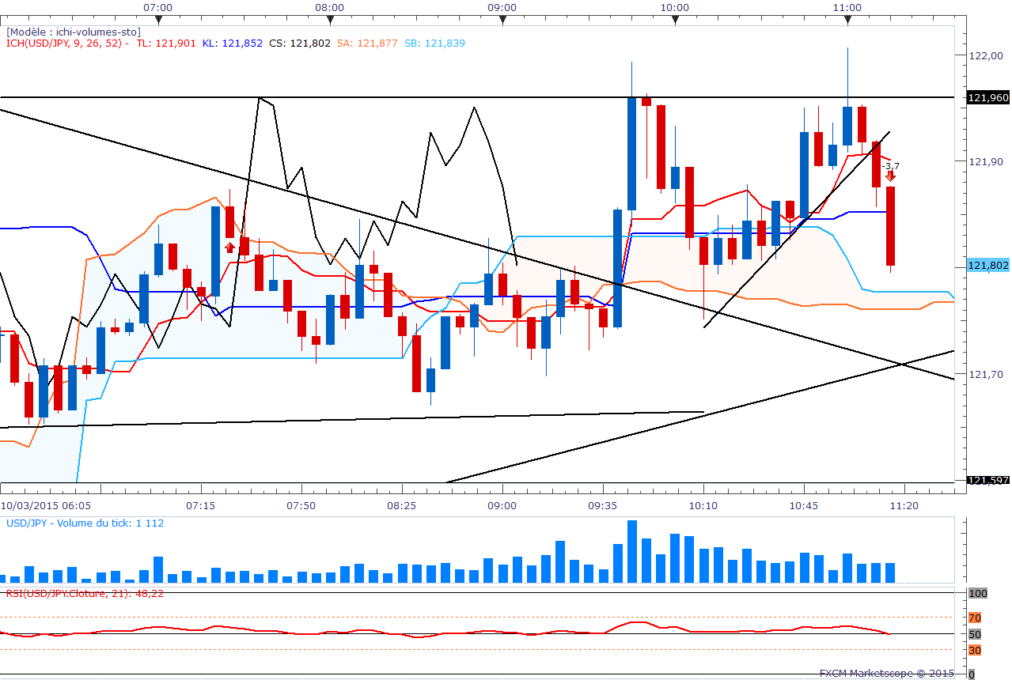Click the 11:00 triangle marker on top axis
The image size is (1012, 680).
click(x=847, y=21)
